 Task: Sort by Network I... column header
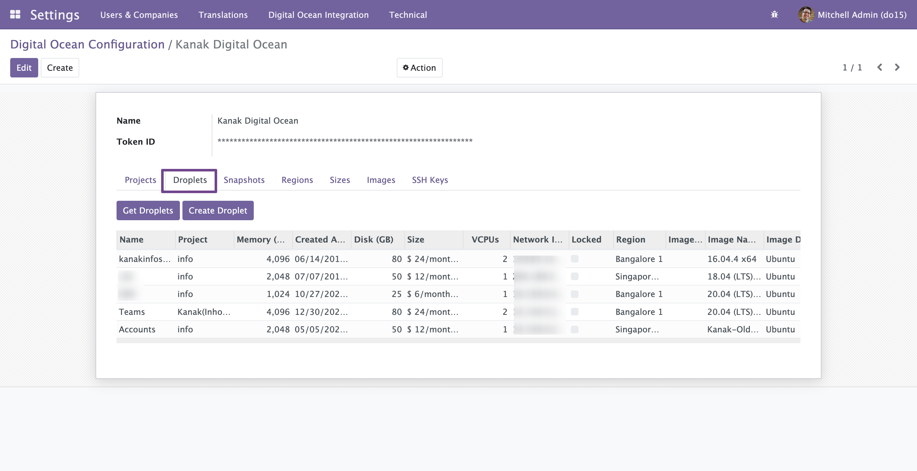tap(539, 239)
